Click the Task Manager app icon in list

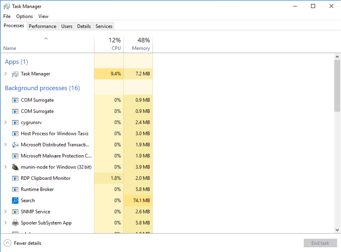click(15, 74)
